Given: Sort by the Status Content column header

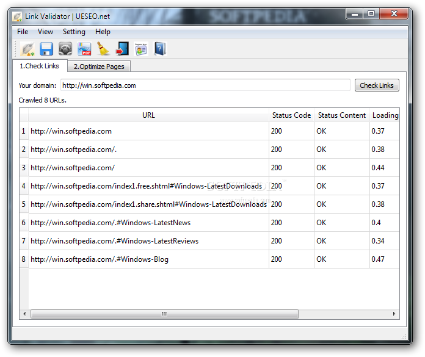Looking at the screenshot, I should [342, 115].
